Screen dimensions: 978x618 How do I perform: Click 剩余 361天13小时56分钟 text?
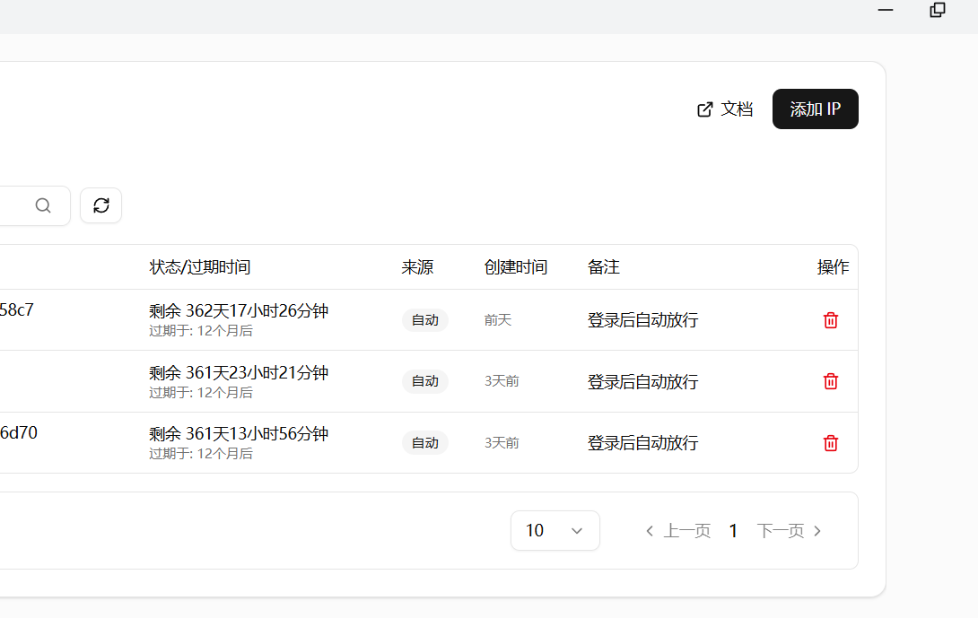click(x=239, y=433)
